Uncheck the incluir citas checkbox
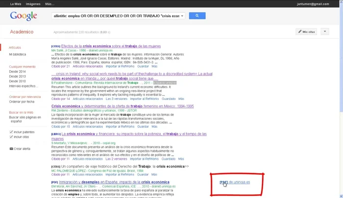Viewport: 343px width, 198px height. coord(12,137)
